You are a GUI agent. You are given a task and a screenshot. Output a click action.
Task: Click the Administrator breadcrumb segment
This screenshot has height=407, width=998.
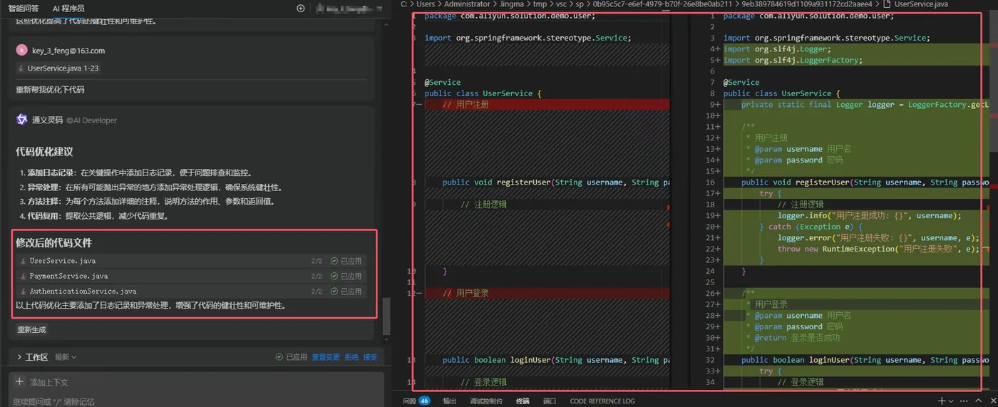point(468,4)
